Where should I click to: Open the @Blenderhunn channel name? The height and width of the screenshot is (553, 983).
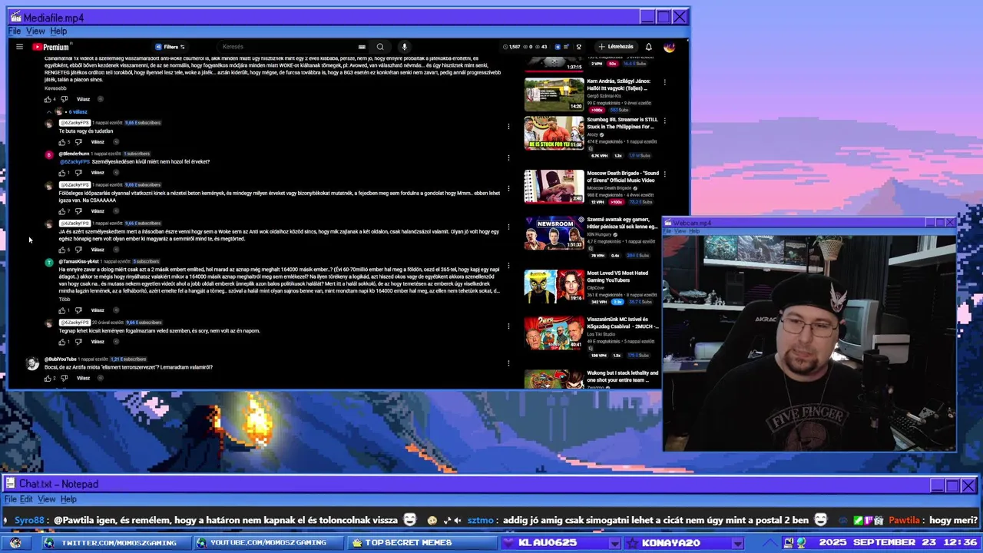pos(74,154)
